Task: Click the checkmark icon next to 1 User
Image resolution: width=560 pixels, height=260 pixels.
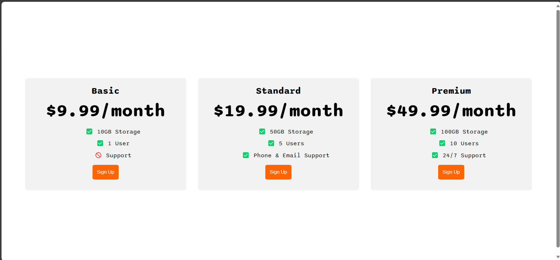Action: tap(100, 143)
